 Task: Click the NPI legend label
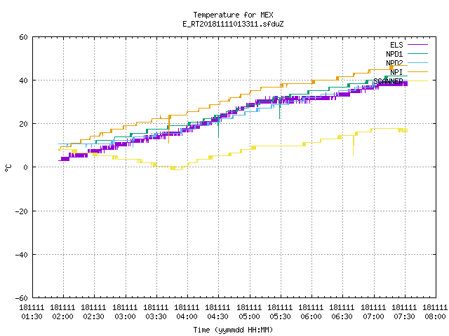click(396, 72)
